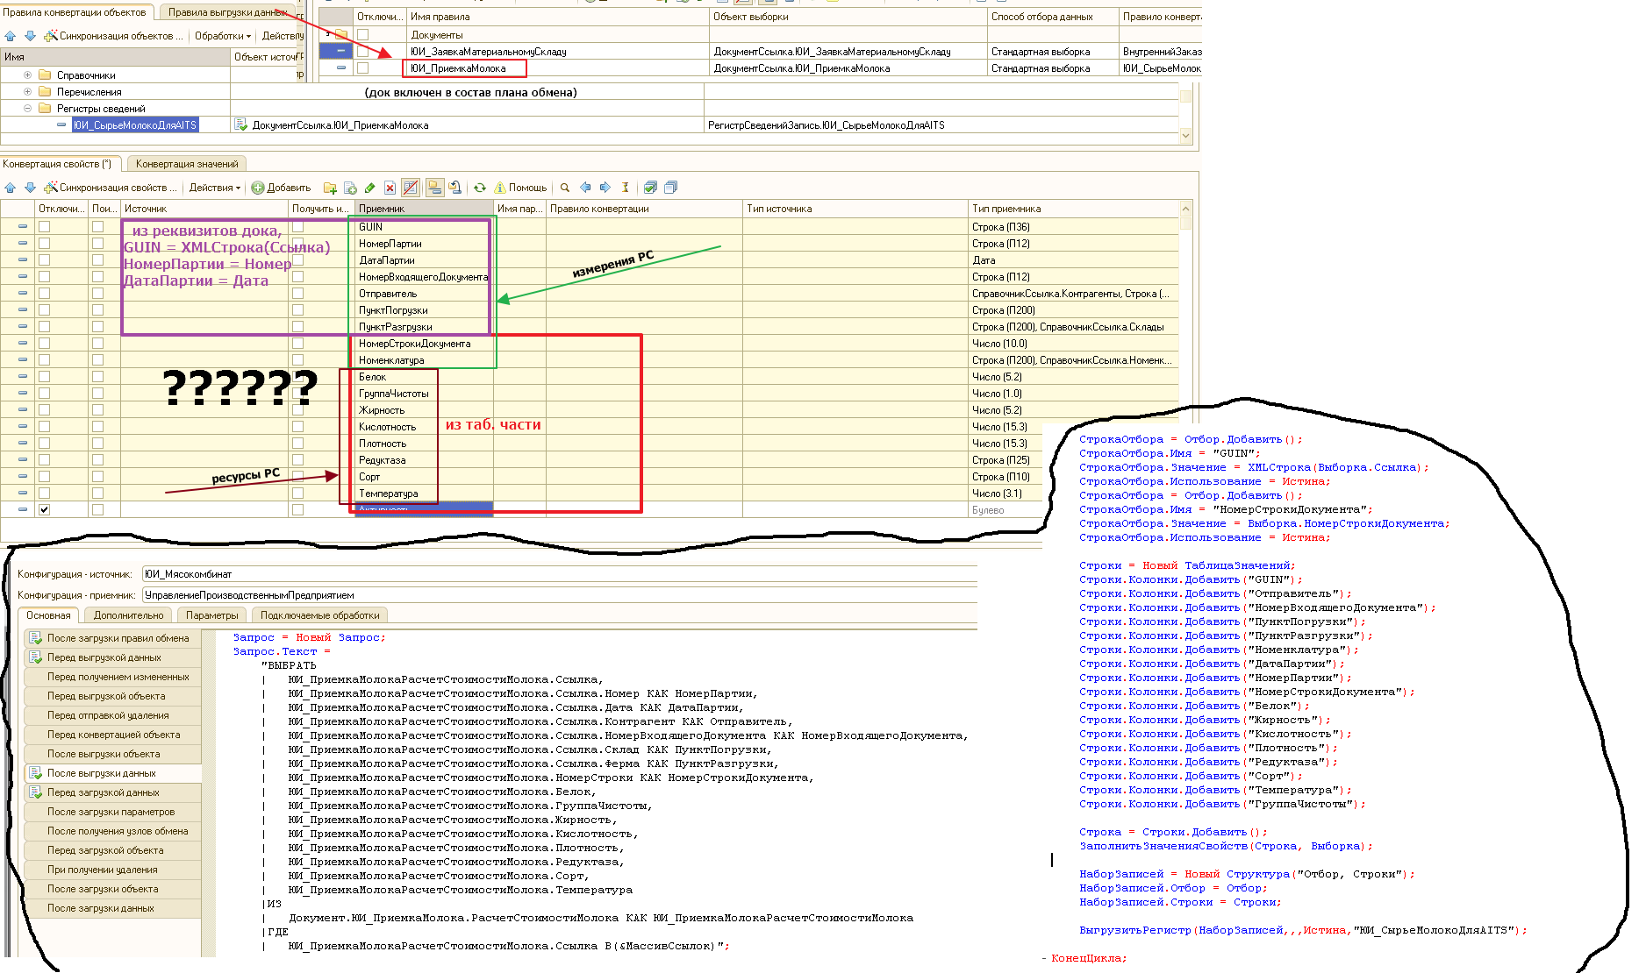Screen dimensions: 1646x973
Task: Go forward with right arrow icon
Action: tap(605, 188)
